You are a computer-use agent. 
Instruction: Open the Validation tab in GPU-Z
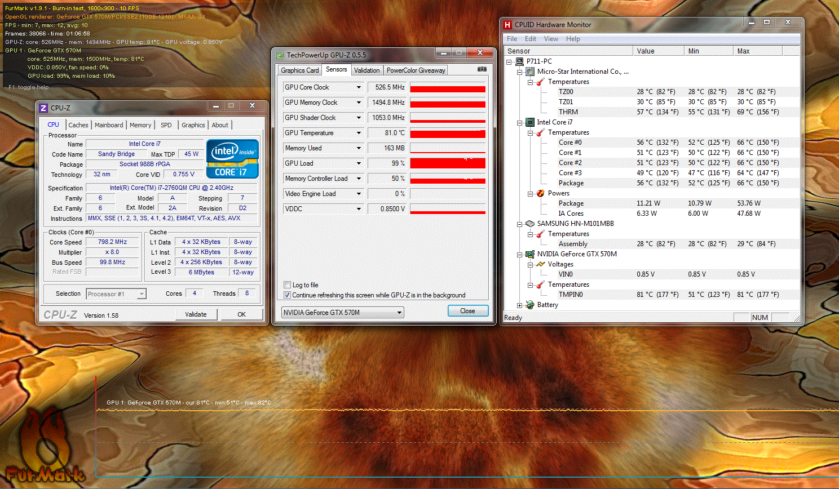(x=367, y=70)
